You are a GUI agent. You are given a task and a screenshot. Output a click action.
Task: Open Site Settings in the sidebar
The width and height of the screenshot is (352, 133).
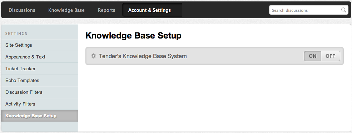(x=40, y=45)
